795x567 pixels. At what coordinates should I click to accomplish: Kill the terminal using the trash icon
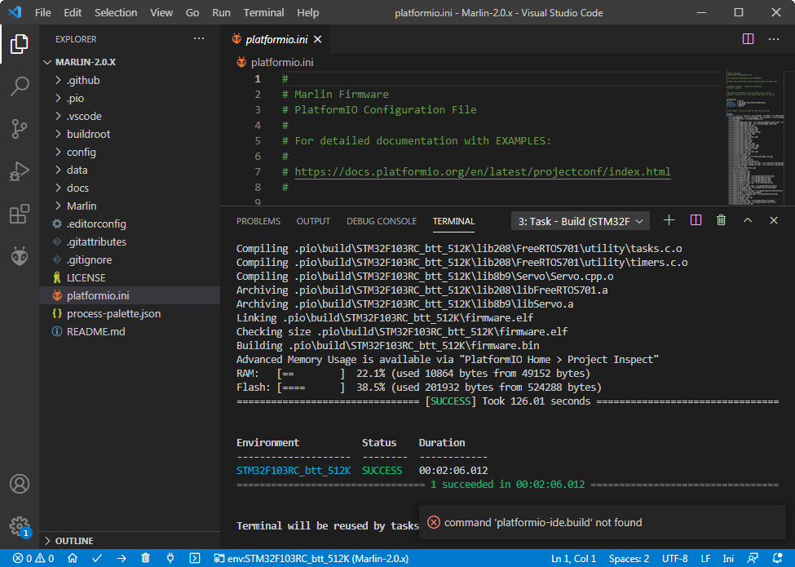(721, 220)
